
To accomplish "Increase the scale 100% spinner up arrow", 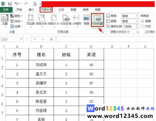I will point(137,25).
